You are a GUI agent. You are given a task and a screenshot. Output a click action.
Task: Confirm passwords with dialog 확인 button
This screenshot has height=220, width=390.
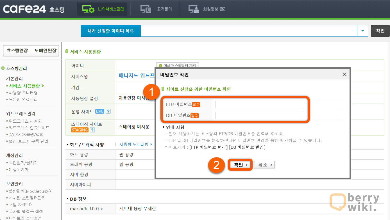coord(241,165)
